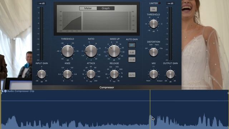
Task: Click the Input Gain knob
Action: [x=42, y=74]
